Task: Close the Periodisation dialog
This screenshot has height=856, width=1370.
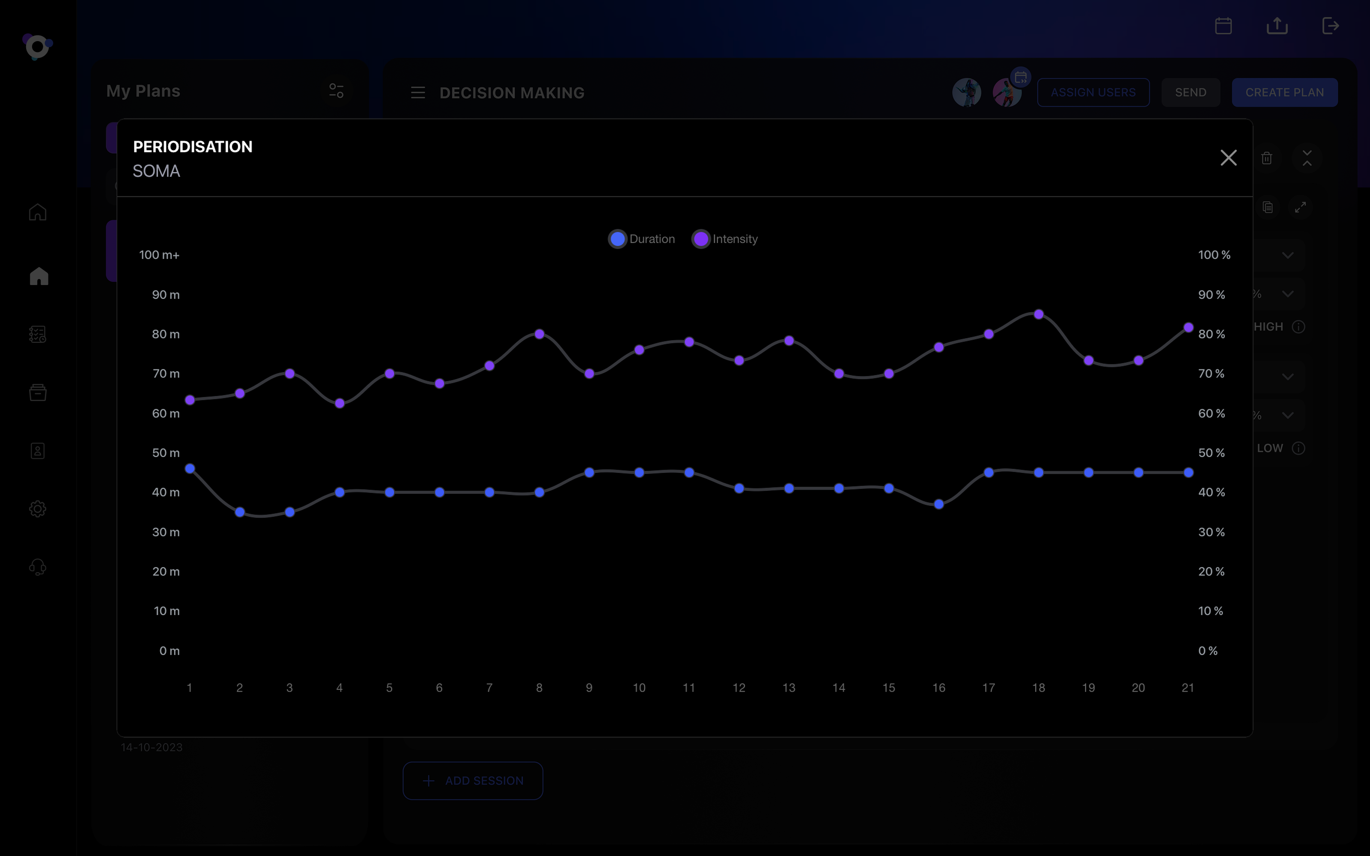Action: point(1228,158)
